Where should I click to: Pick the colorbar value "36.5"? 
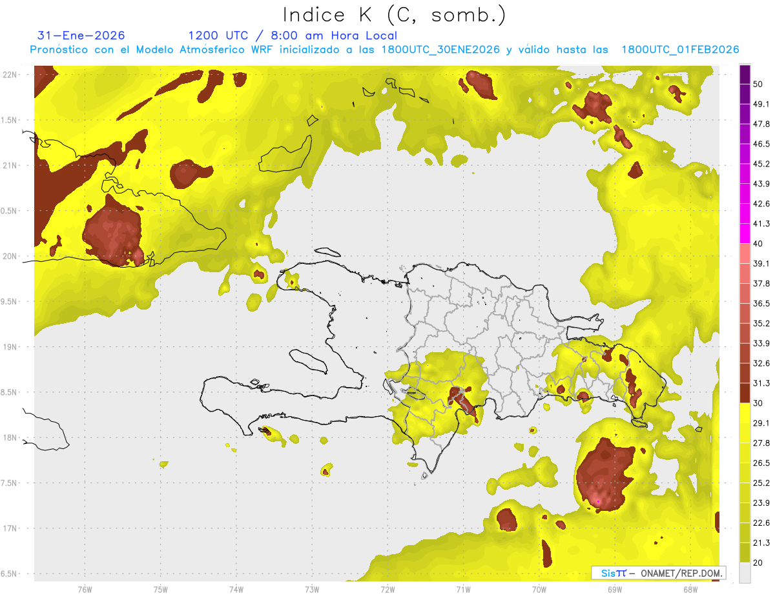click(x=761, y=303)
